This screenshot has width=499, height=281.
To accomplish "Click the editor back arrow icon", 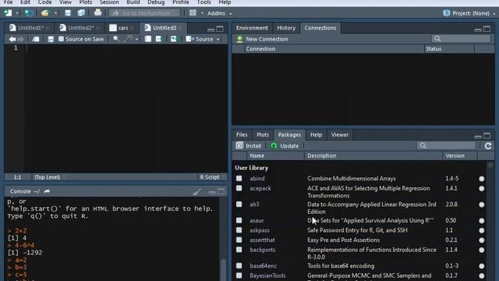I will [12, 39].
